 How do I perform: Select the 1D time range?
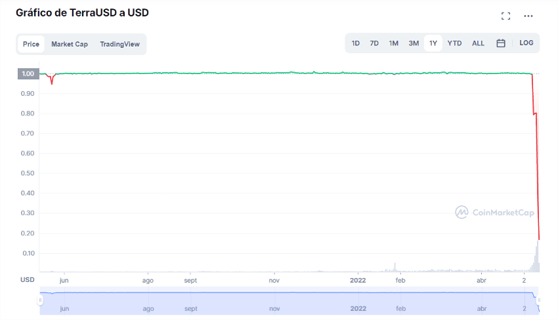[x=356, y=43]
